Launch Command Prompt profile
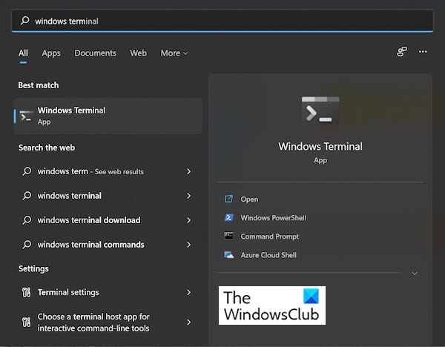The height and width of the screenshot is (347, 445). pos(270,237)
